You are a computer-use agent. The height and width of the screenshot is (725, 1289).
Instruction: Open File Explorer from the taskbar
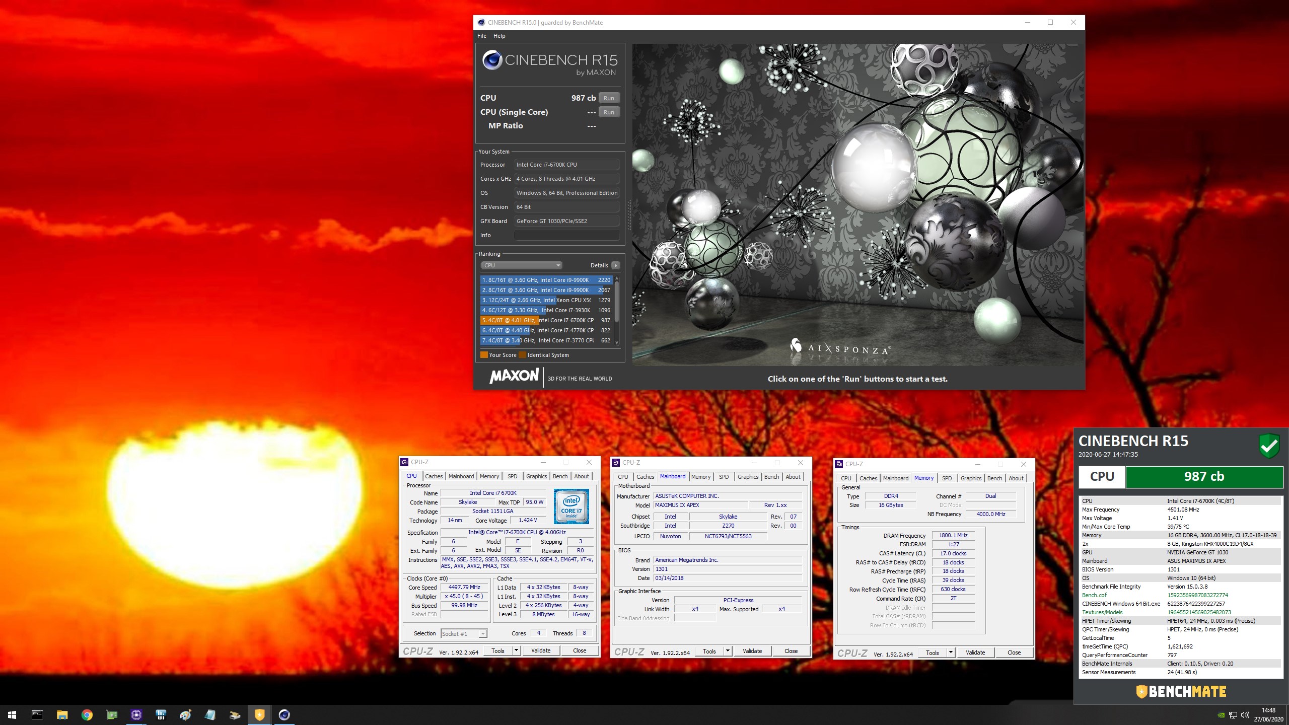tap(62, 714)
